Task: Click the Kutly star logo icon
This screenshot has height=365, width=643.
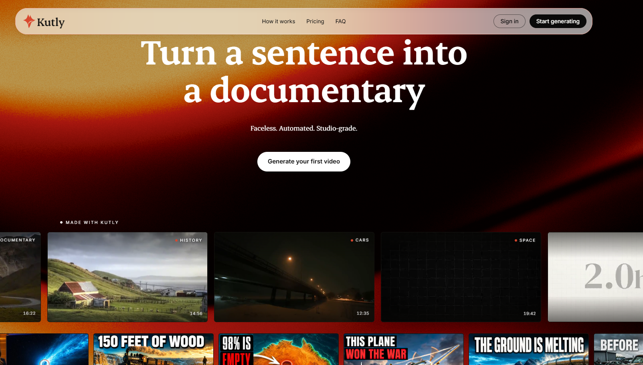Action: [29, 21]
